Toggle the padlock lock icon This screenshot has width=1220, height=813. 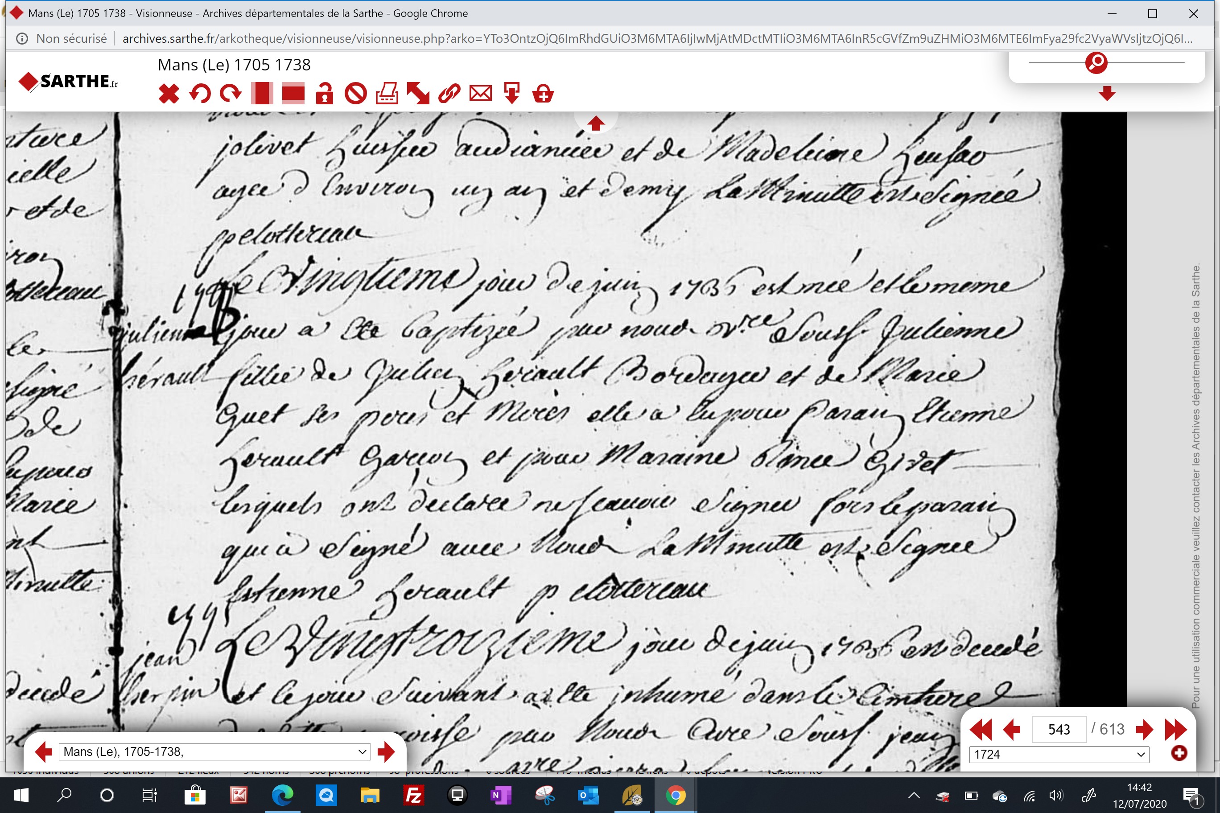click(325, 94)
